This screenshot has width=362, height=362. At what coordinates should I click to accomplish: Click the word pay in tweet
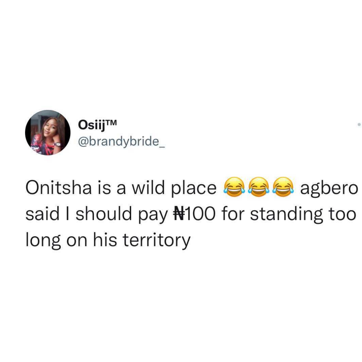[153, 215]
